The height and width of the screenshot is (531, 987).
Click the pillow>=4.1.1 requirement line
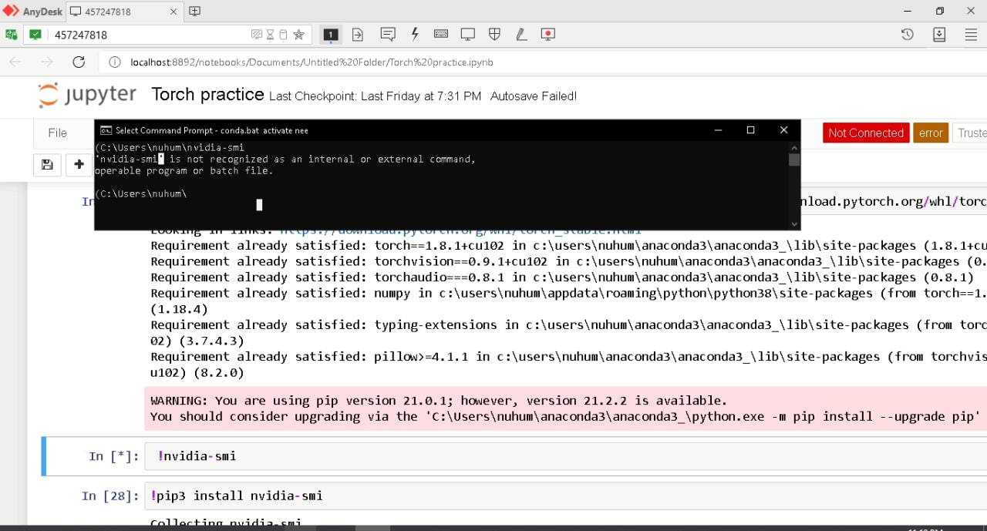[x=568, y=357]
